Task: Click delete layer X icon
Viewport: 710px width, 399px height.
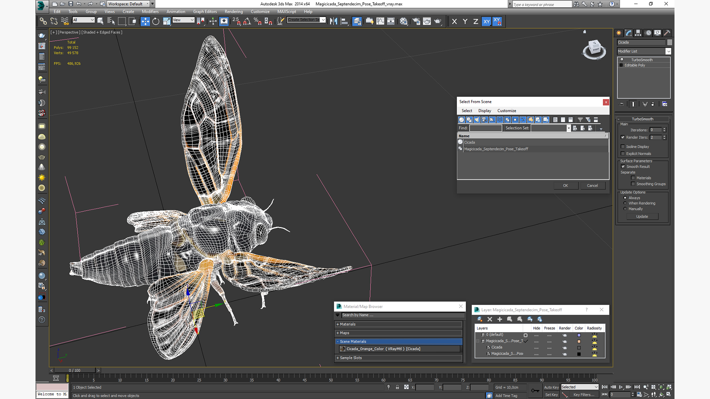Action: (490, 319)
